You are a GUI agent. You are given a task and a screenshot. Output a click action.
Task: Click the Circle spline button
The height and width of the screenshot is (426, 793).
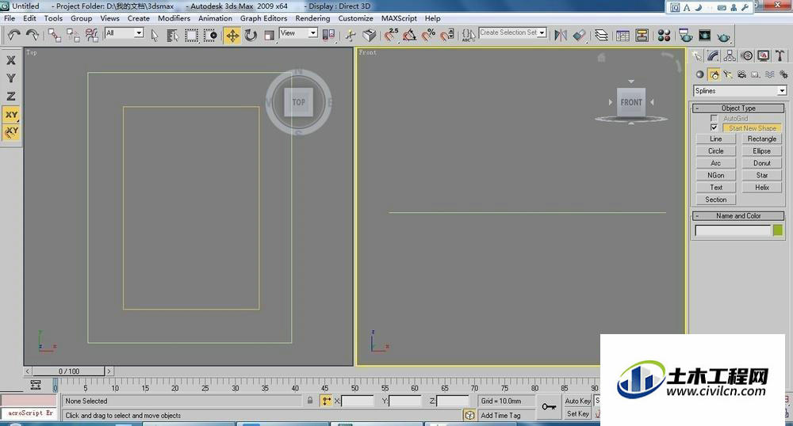pyautogui.click(x=715, y=151)
